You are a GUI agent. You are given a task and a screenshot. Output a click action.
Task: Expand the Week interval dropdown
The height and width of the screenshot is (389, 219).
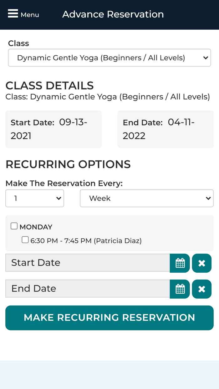(147, 198)
